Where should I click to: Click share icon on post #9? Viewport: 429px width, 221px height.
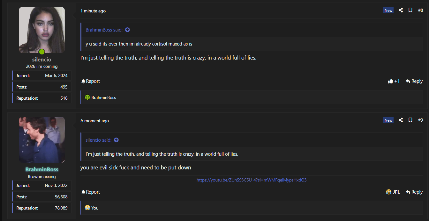point(401,120)
